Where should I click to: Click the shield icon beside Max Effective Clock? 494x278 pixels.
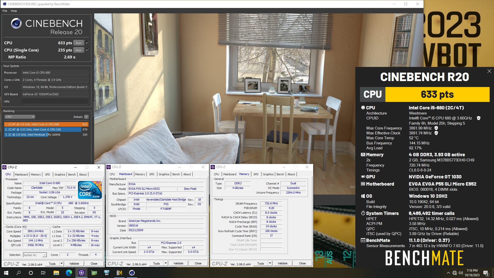(x=436, y=133)
